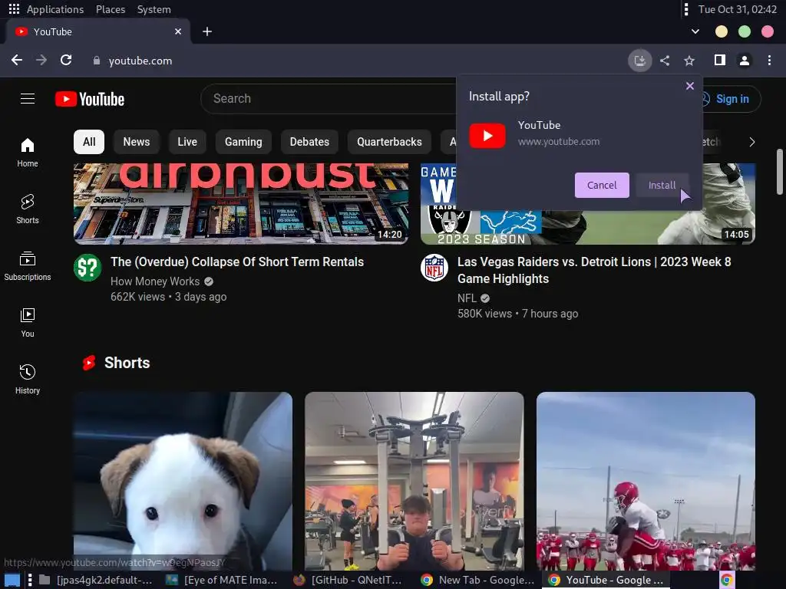Viewport: 786px width, 589px height.
Task: Switch to Eye of MATE taskbar window
Action: pyautogui.click(x=222, y=580)
